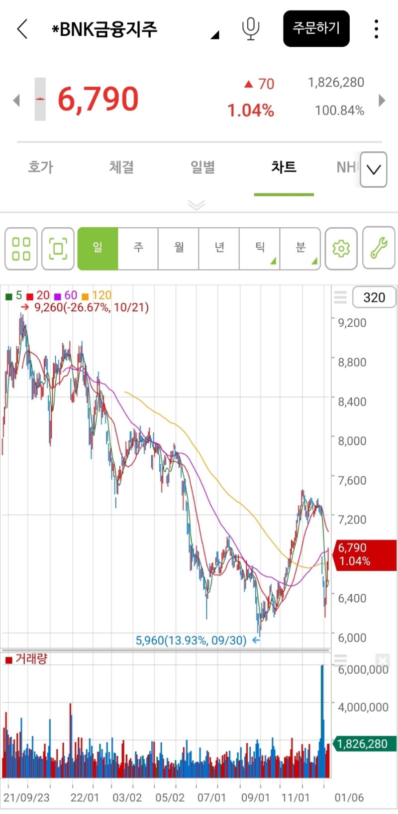
Task: Tap the large 6,790 current price
Action: click(98, 99)
